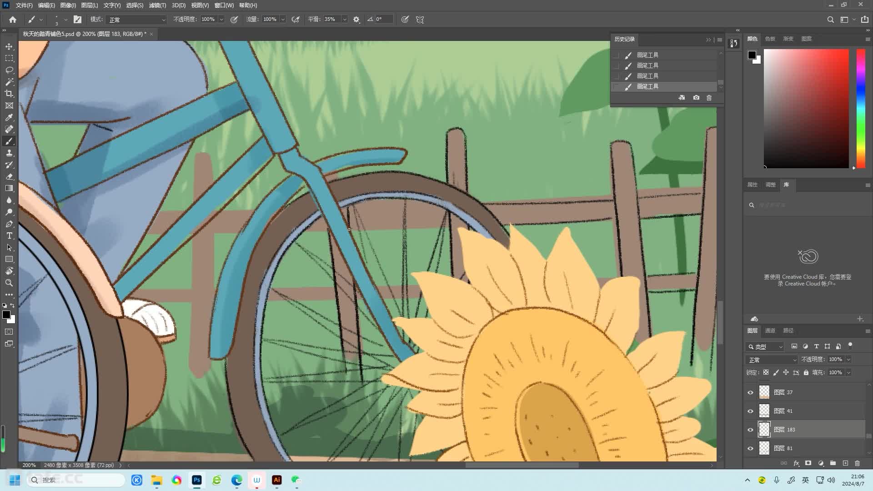This screenshot has height=491, width=873.
Task: Open Photoshop from the taskbar
Action: [x=196, y=480]
